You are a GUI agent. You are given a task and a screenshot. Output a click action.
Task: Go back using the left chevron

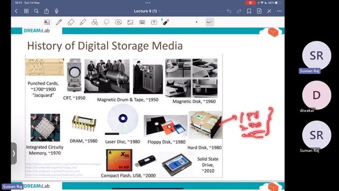(x=16, y=11)
